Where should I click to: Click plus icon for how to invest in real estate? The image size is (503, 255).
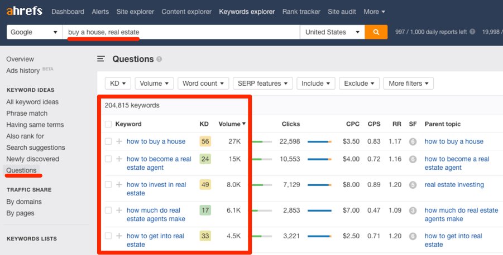pyautogui.click(x=119, y=184)
